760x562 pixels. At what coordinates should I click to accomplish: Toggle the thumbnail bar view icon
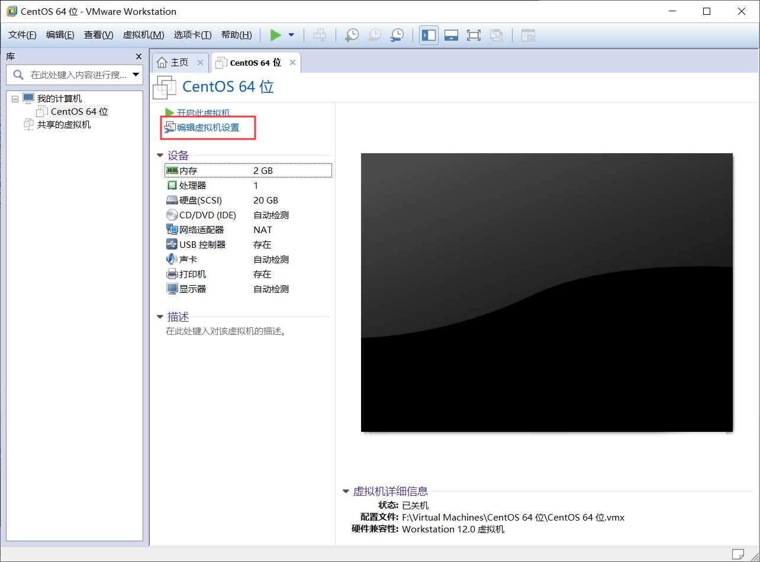tap(451, 35)
